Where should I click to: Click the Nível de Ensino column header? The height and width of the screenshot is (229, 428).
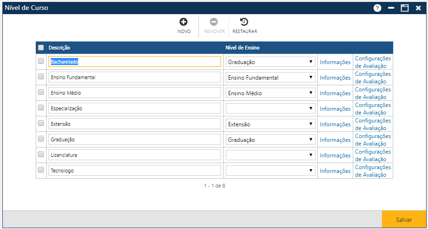tap(243, 48)
